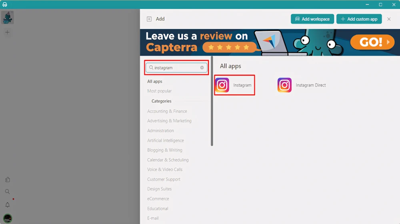Viewport: 400px width, 224px height.
Task: Open the Capterra review banner
Action: (x=270, y=42)
